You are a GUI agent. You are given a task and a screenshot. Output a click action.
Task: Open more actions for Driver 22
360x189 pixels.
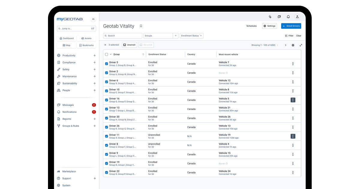point(293,172)
